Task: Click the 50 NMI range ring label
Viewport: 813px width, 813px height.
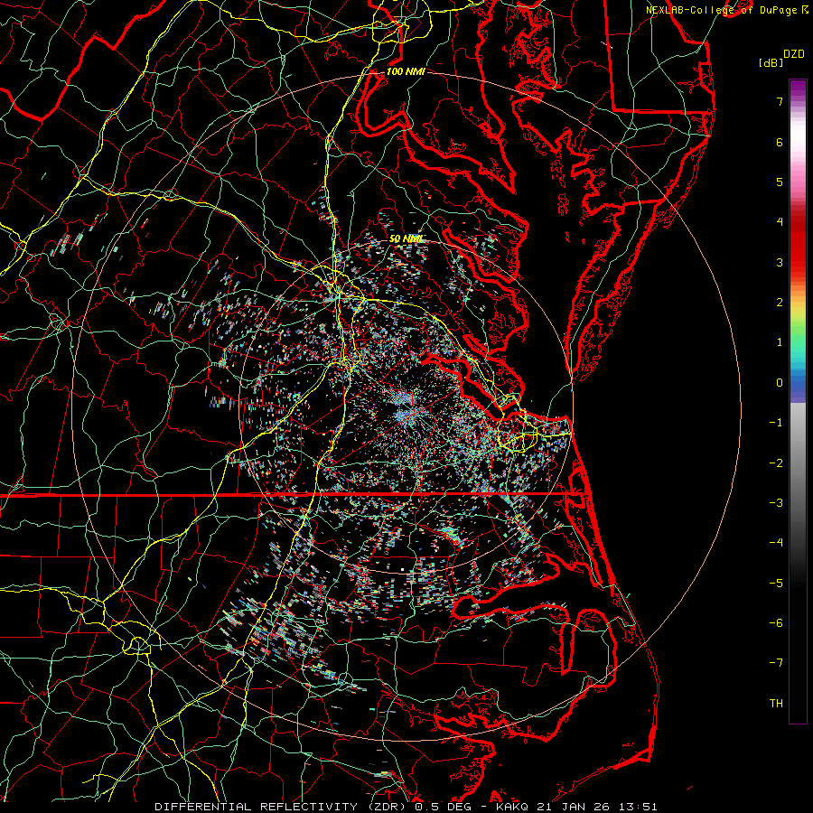Action: point(406,238)
